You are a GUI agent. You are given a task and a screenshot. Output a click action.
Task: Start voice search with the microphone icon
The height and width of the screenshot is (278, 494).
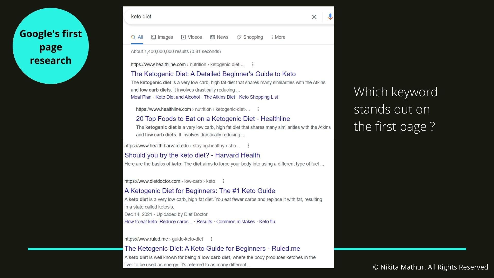tap(330, 17)
